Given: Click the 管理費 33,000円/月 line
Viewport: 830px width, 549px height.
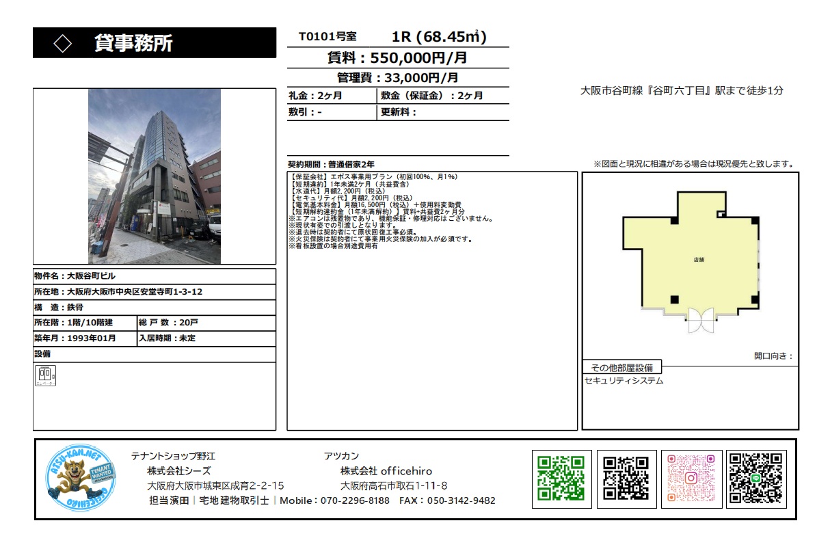Looking at the screenshot, I should 397,78.
